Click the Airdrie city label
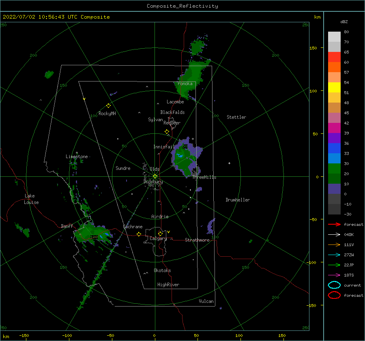 coord(160,217)
